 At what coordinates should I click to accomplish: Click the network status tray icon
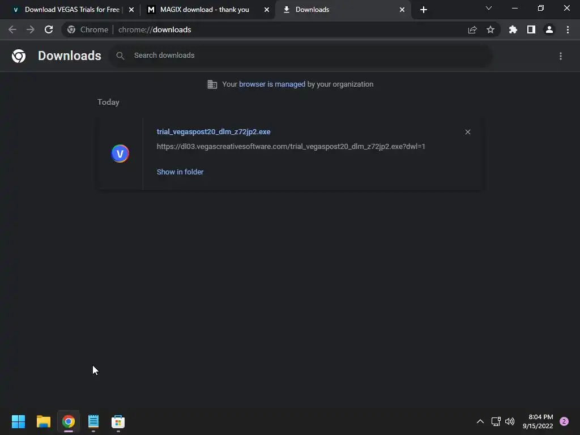click(496, 421)
